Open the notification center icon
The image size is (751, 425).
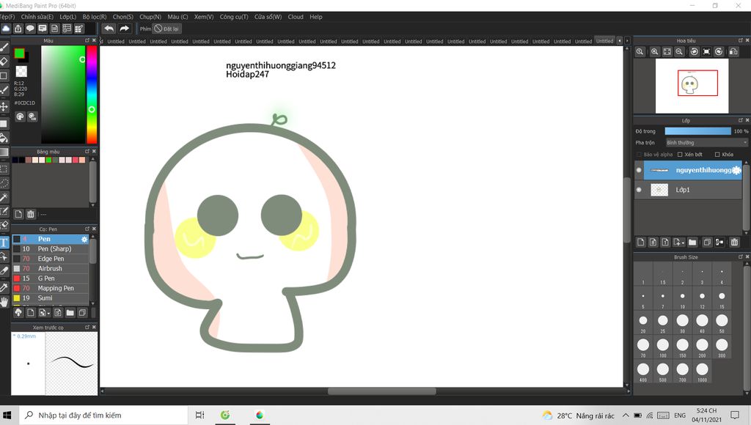(735, 415)
